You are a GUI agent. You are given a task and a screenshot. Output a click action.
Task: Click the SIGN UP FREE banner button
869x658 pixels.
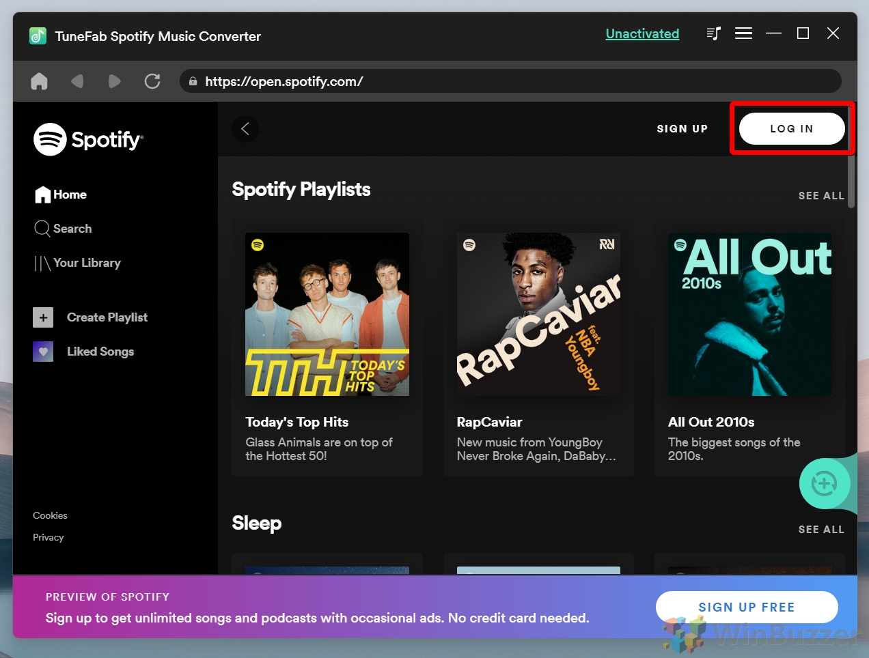pos(747,607)
